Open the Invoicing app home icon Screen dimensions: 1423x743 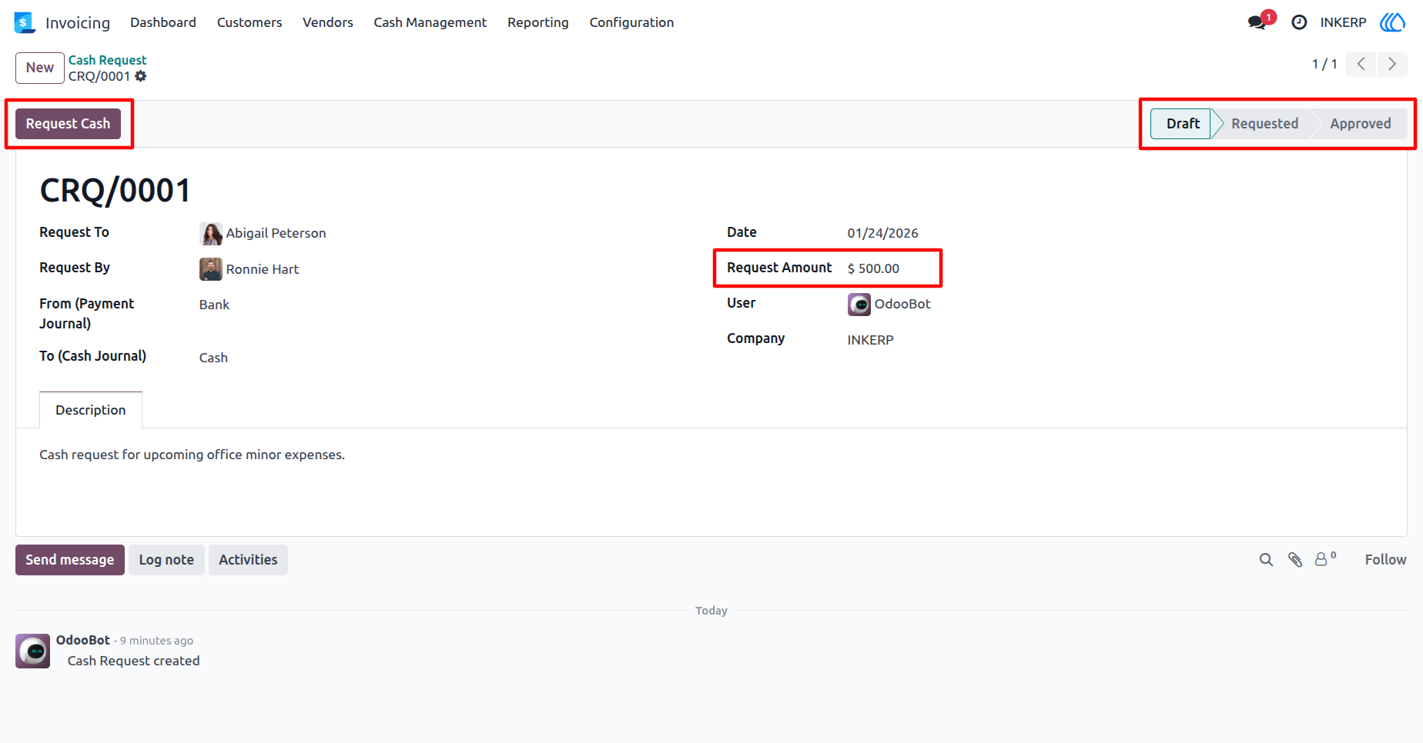25,23
